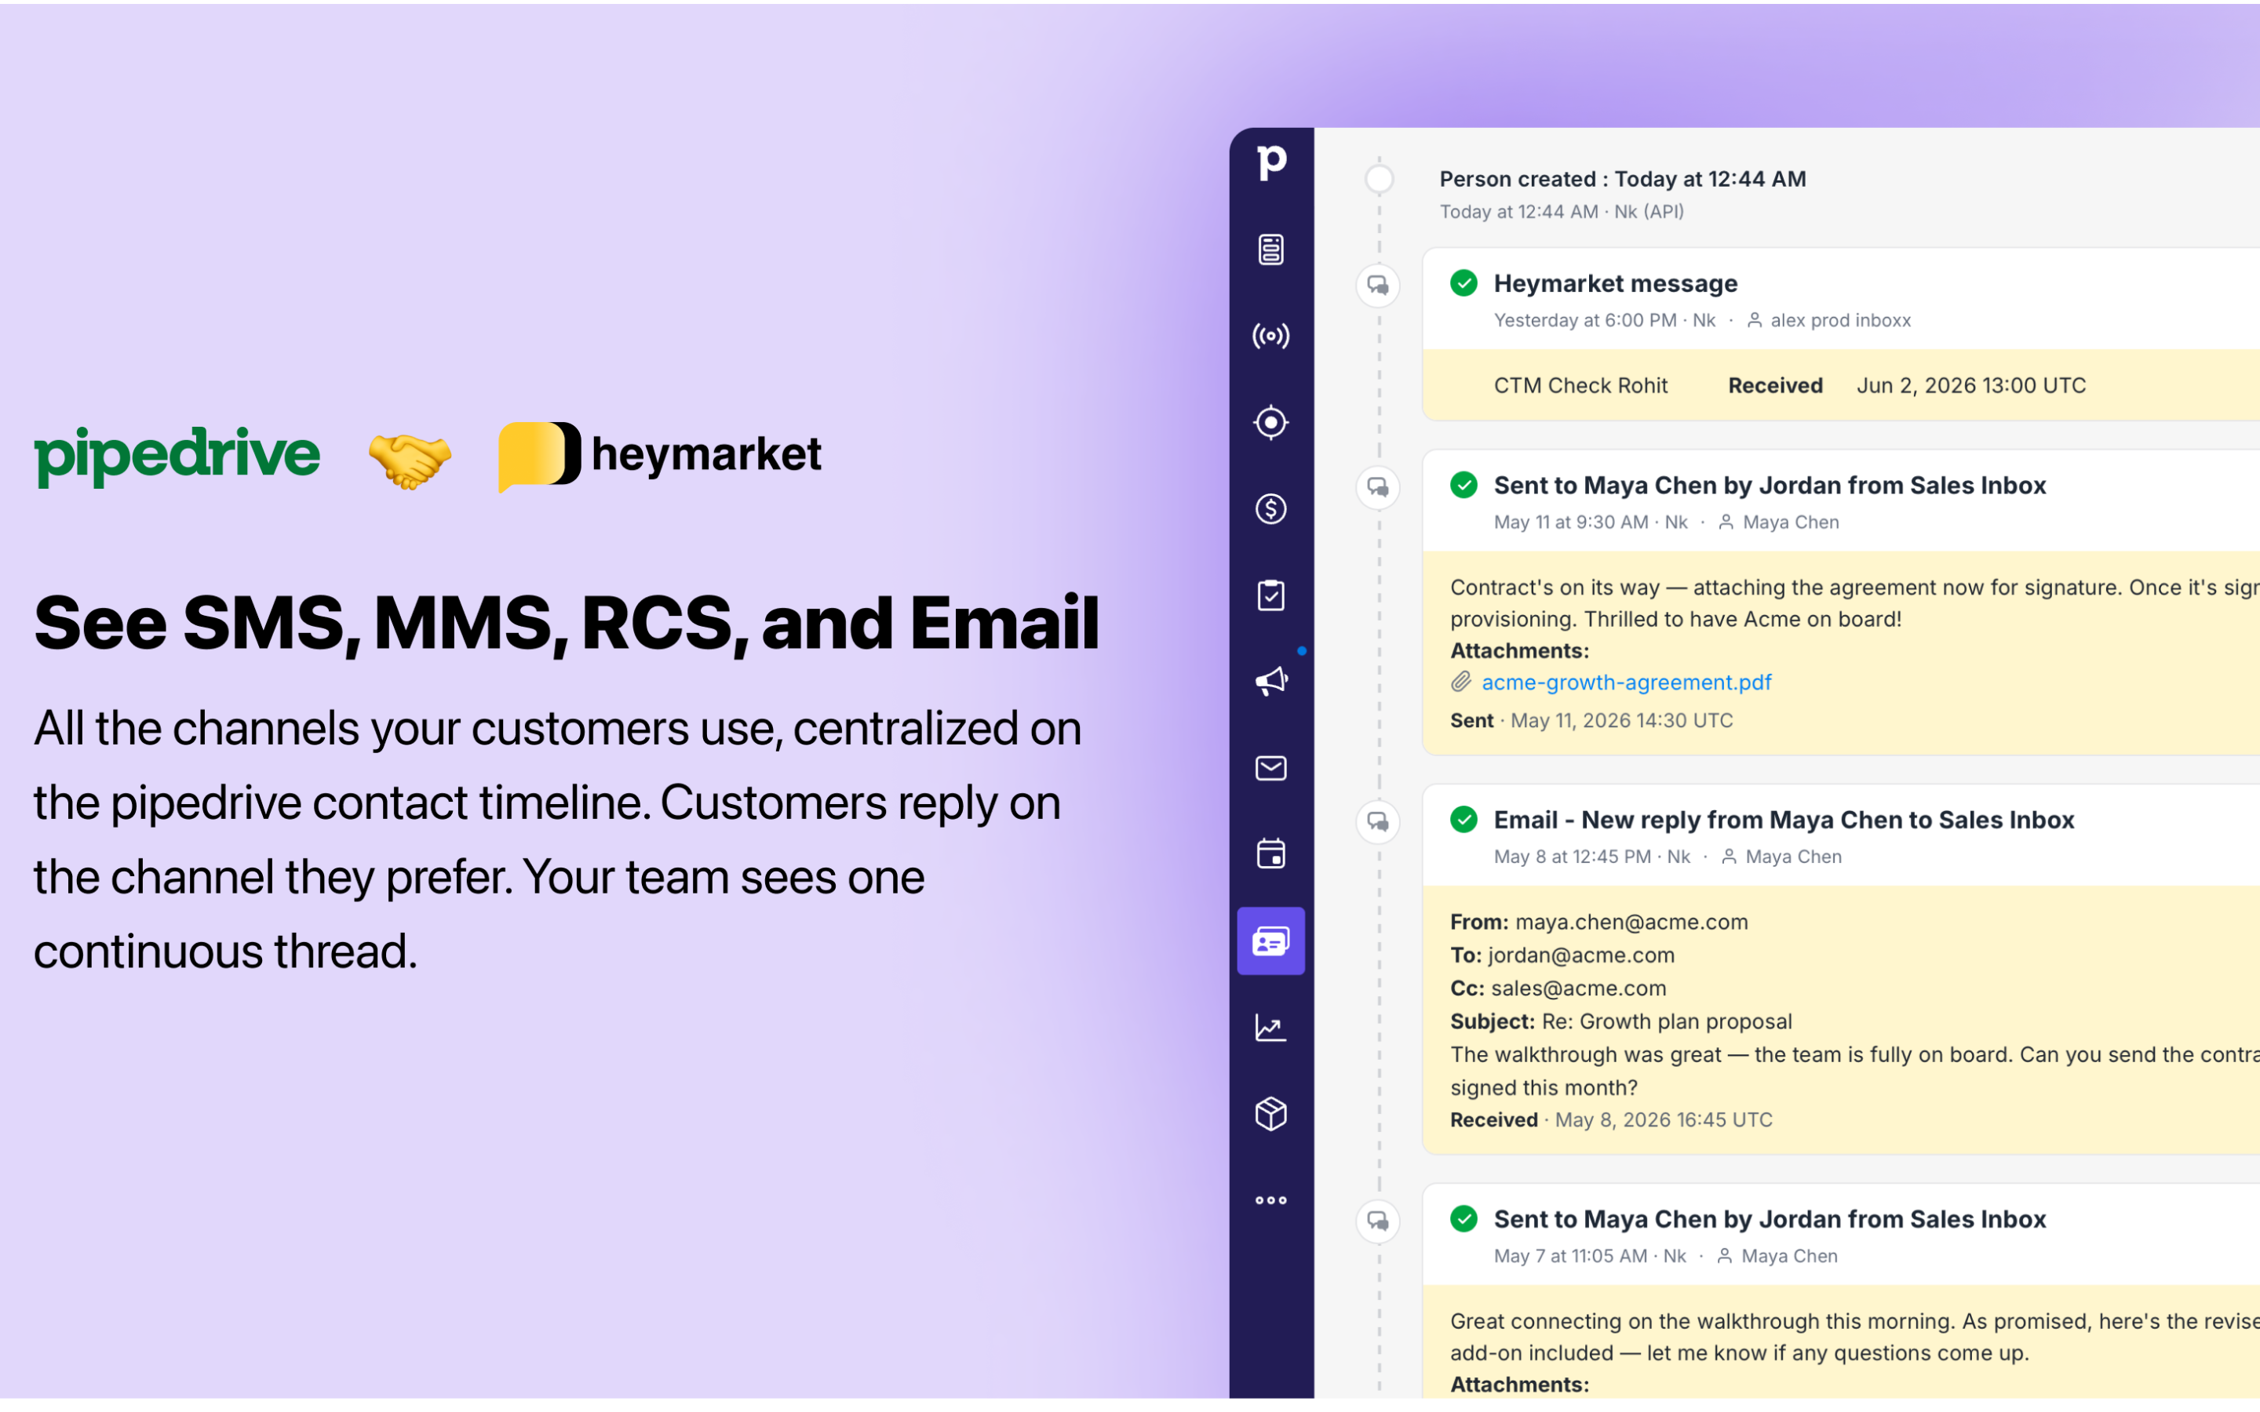The width and height of the screenshot is (2260, 1412).
Task: Open the Heymarket message title
Action: [x=1616, y=284]
